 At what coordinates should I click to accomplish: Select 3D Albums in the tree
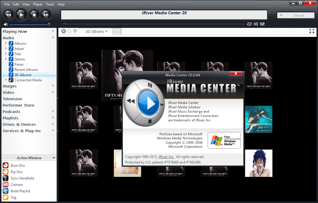23,75
